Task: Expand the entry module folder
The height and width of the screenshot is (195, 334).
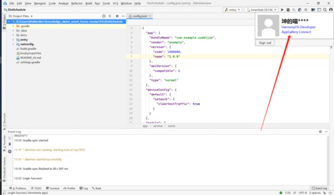Action: click(13, 40)
